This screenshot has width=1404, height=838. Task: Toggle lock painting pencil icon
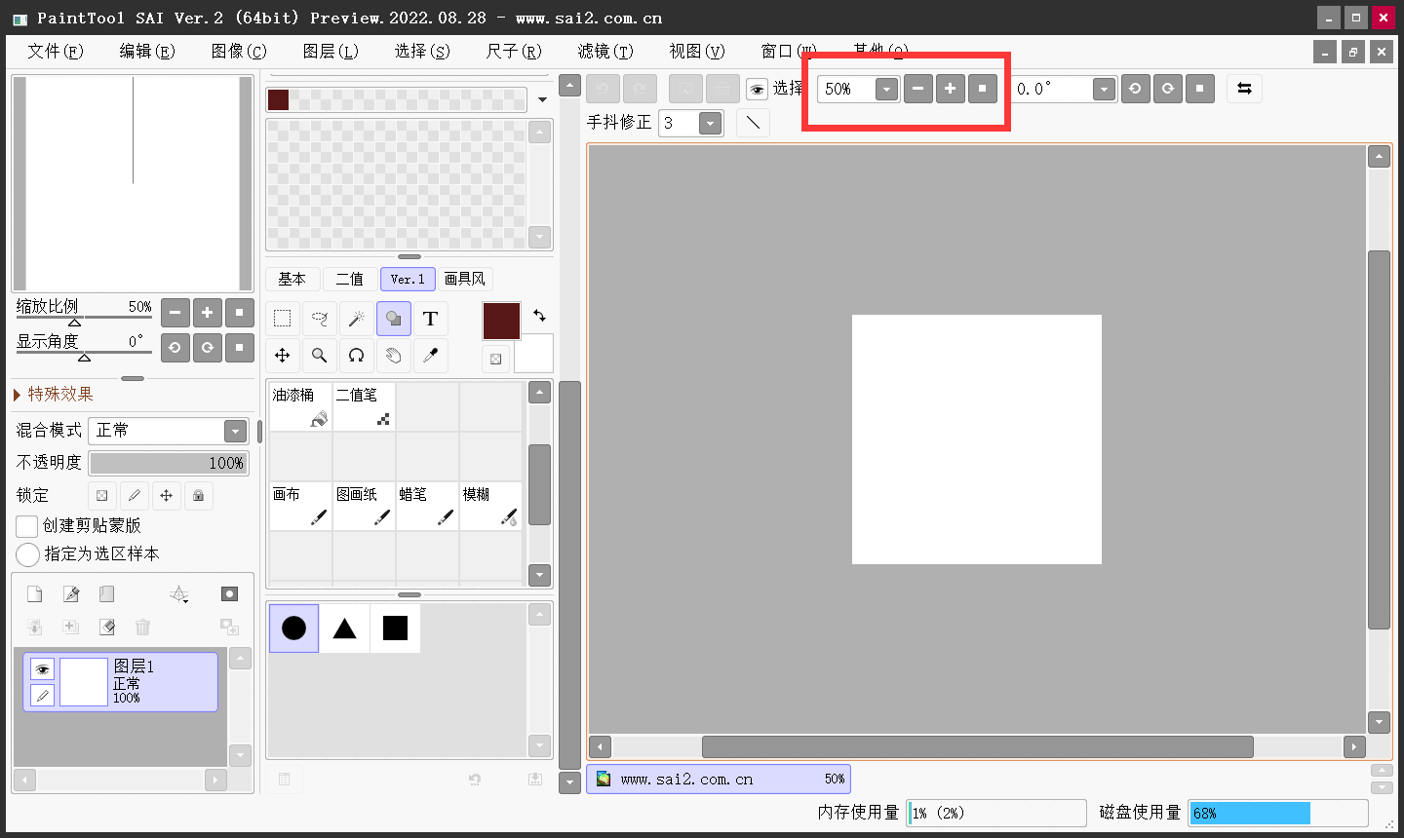135,496
